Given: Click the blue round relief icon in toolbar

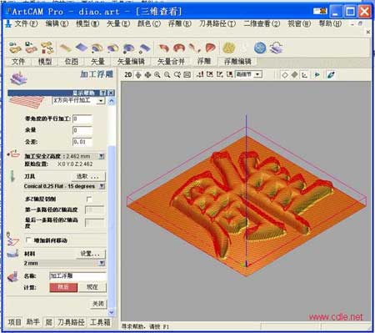Looking at the screenshot, I should pos(260,48).
